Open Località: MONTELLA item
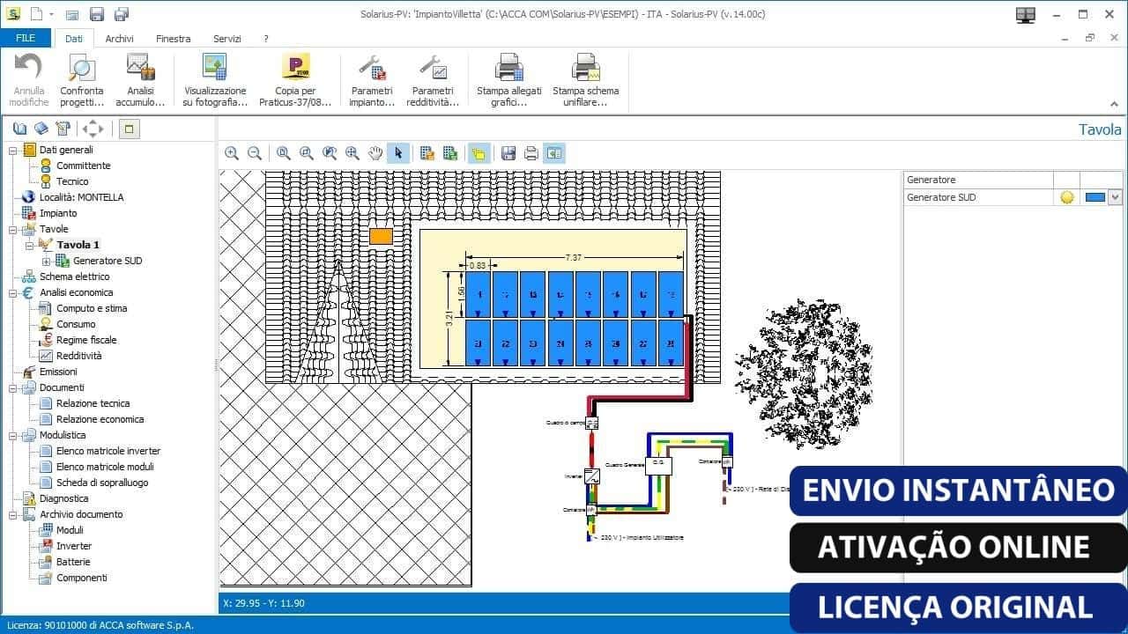1128x634 pixels. pos(81,197)
